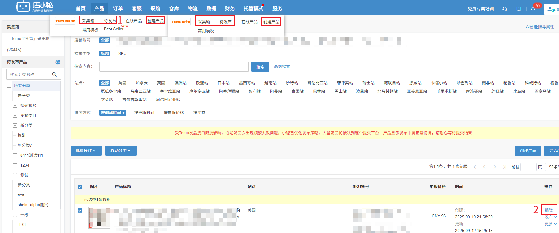Open the 财务 top menu
559x233 pixels.
coord(230,8)
